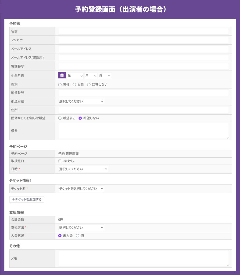This screenshot has width=240, height=275.
Task: Open the チケット名 ticket selection dropdown
Action: coord(81,189)
